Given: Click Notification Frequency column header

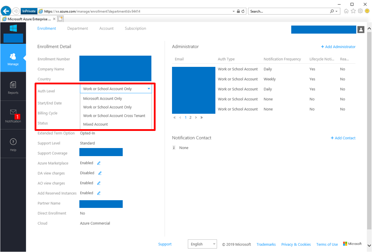Looking at the screenshot, I should click(282, 59).
